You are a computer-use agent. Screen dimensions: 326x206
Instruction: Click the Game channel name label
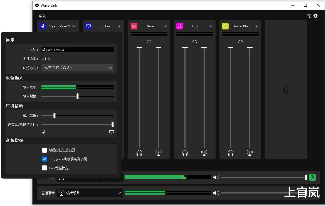pos(150,26)
